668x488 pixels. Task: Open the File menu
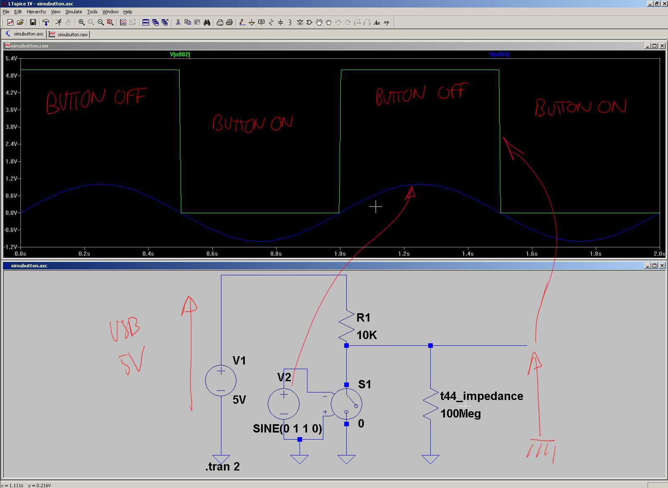[6, 12]
